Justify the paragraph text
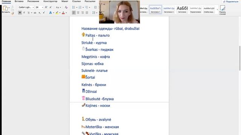Screen dimensions: 241x135 [x=87, y=13]
